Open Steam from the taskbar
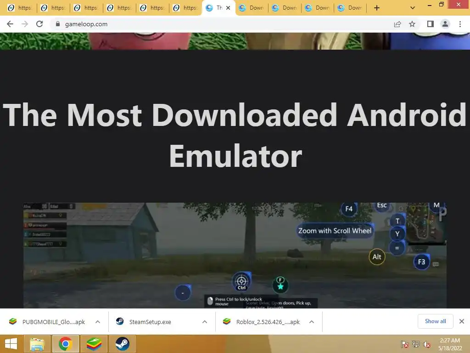Screen dimensions: 470x353 point(122,344)
